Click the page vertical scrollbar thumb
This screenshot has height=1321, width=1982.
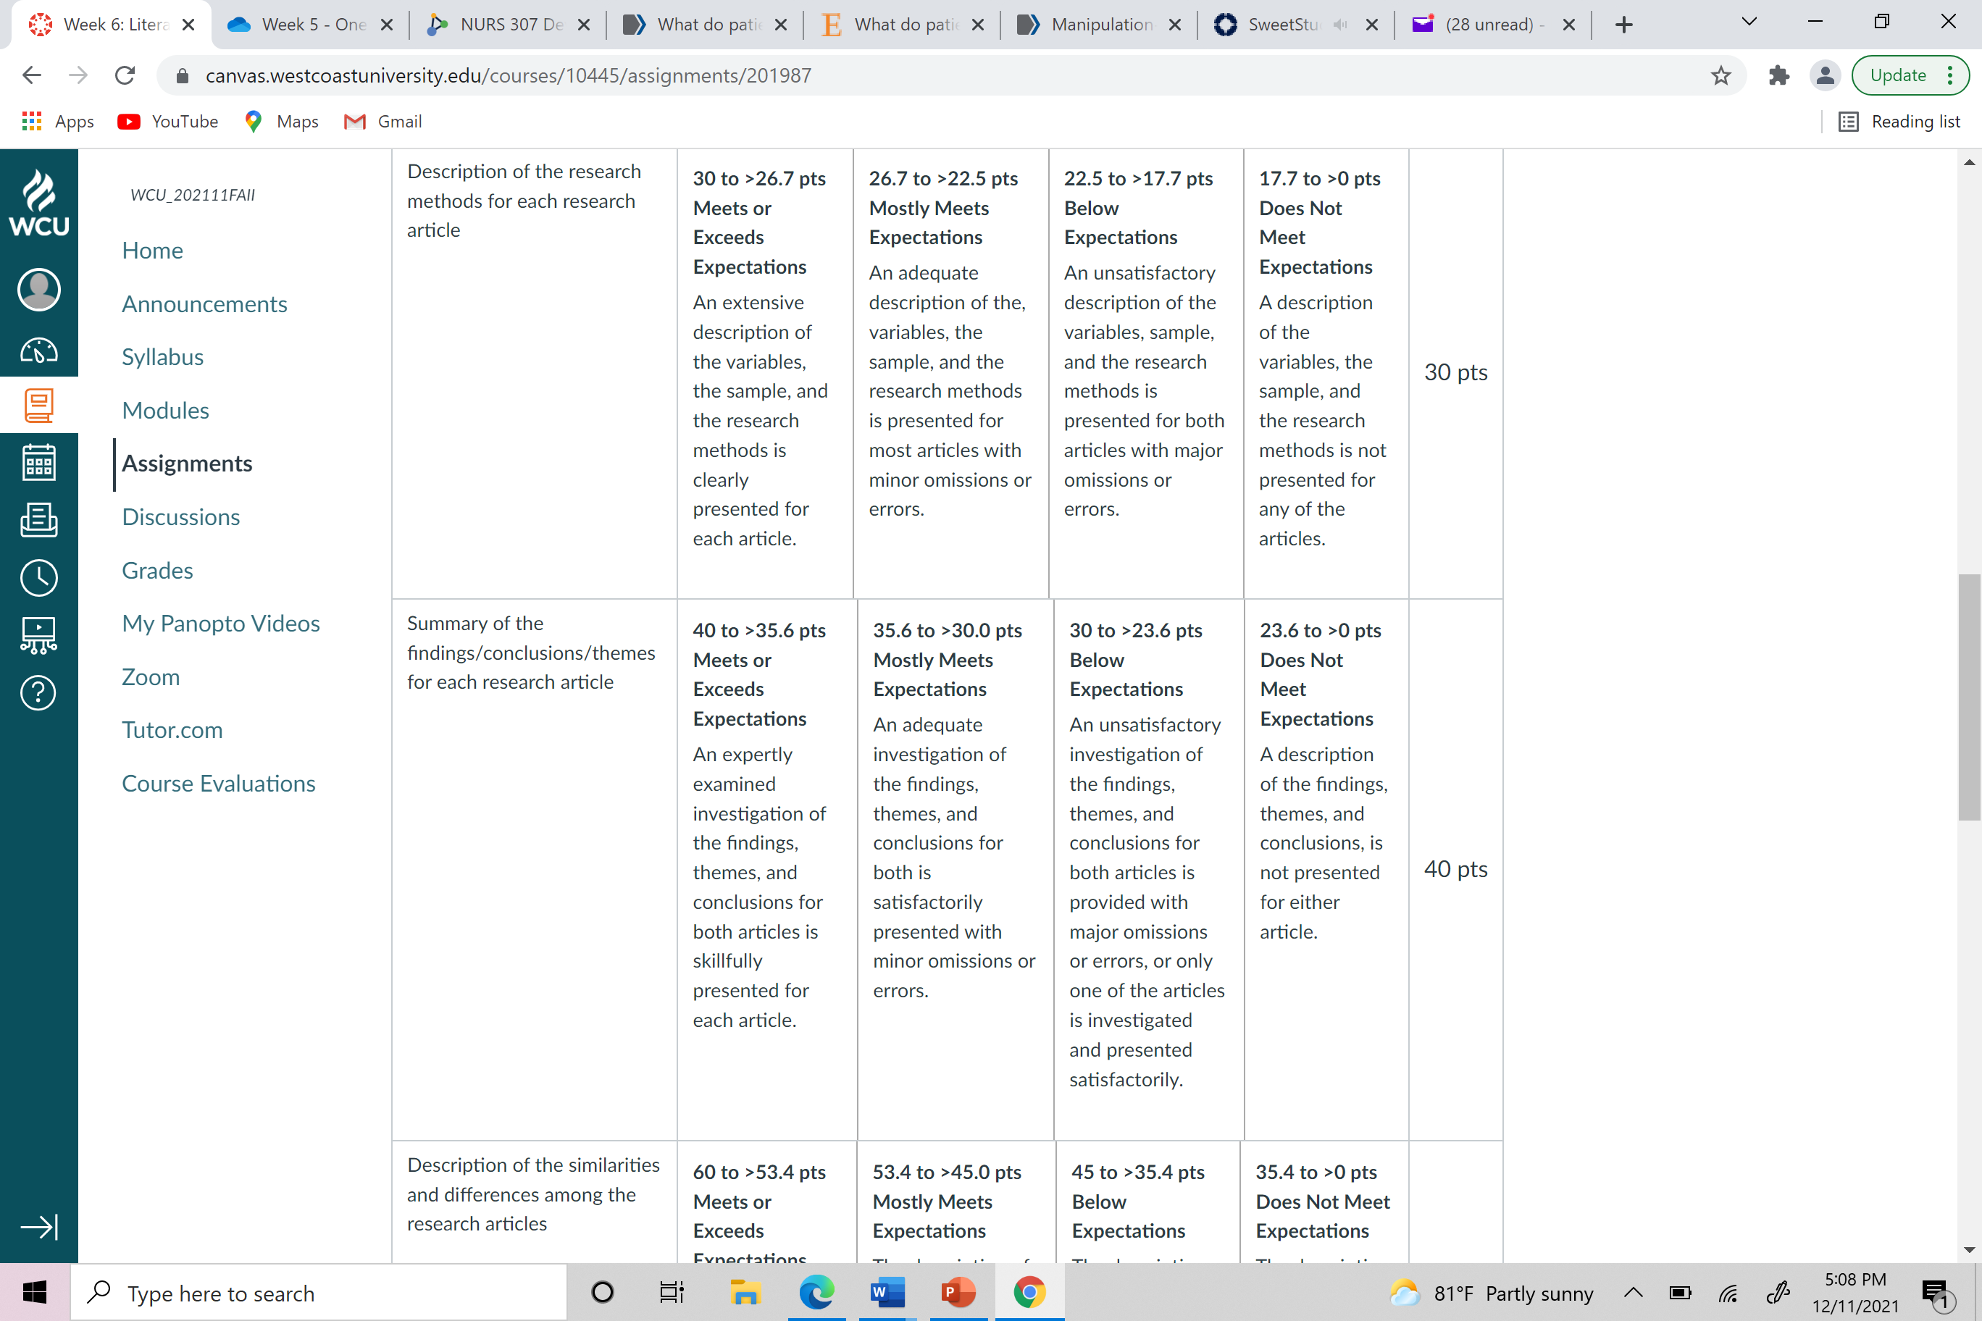(1970, 697)
